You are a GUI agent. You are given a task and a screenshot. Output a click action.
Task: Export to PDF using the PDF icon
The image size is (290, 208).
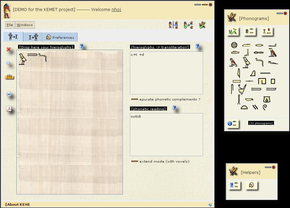coord(9,109)
